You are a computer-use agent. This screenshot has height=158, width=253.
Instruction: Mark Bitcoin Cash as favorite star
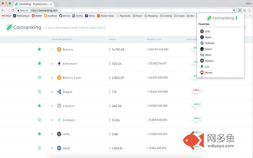pos(39,77)
